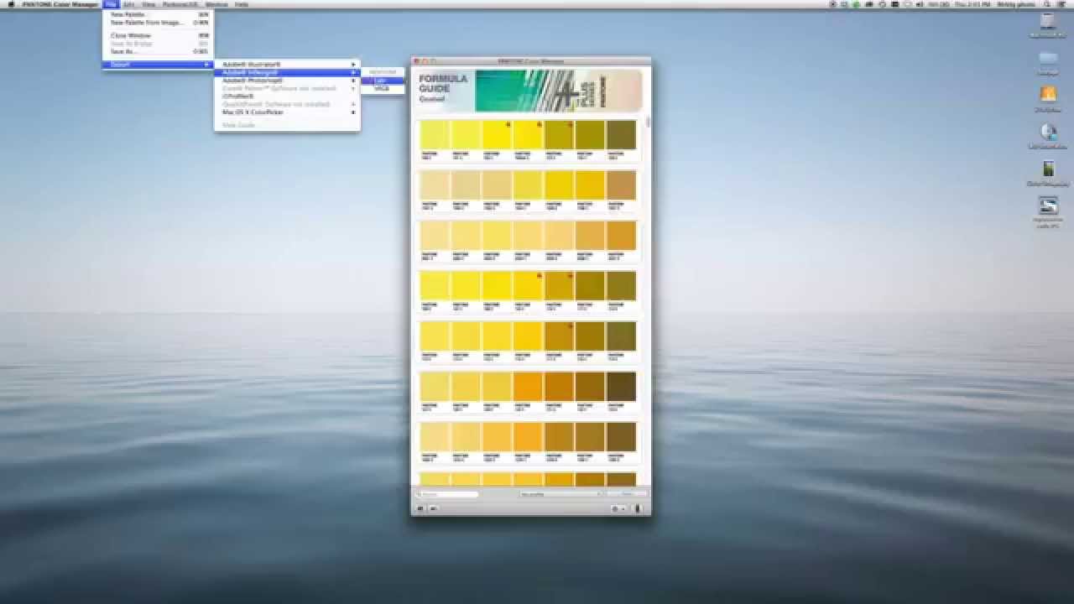The height and width of the screenshot is (604, 1074).
Task: Open the Window menu in the menu bar
Action: click(216, 4)
